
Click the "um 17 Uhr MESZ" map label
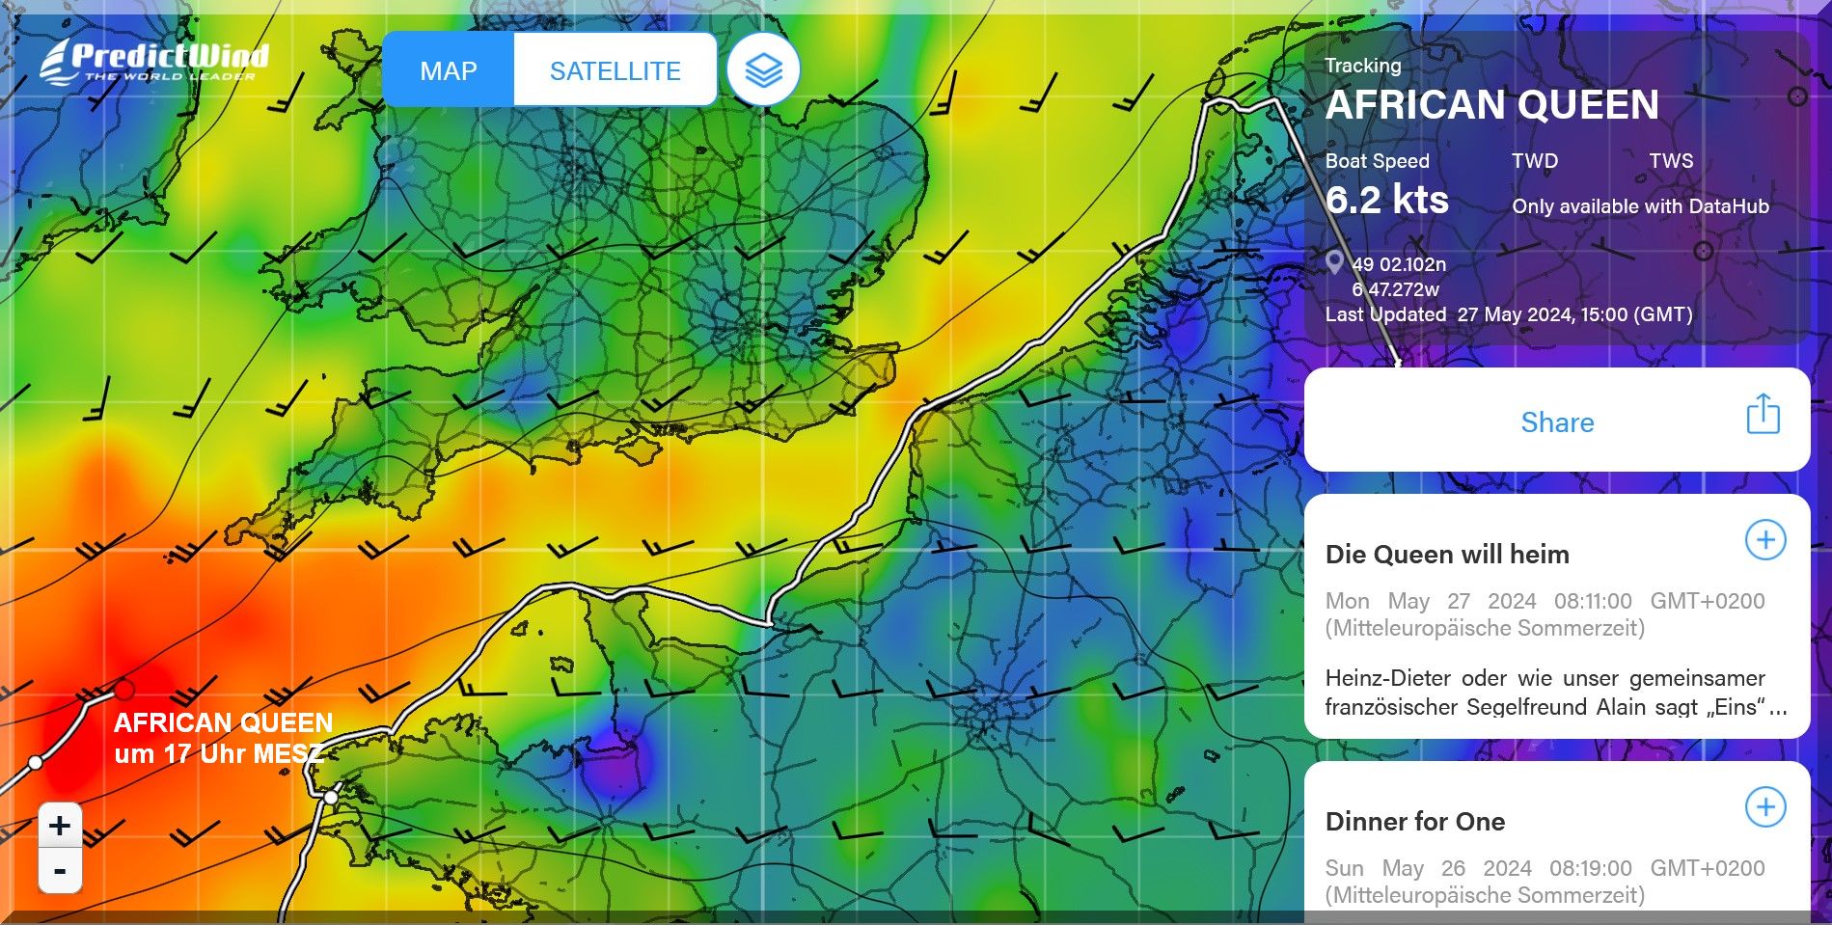click(218, 753)
